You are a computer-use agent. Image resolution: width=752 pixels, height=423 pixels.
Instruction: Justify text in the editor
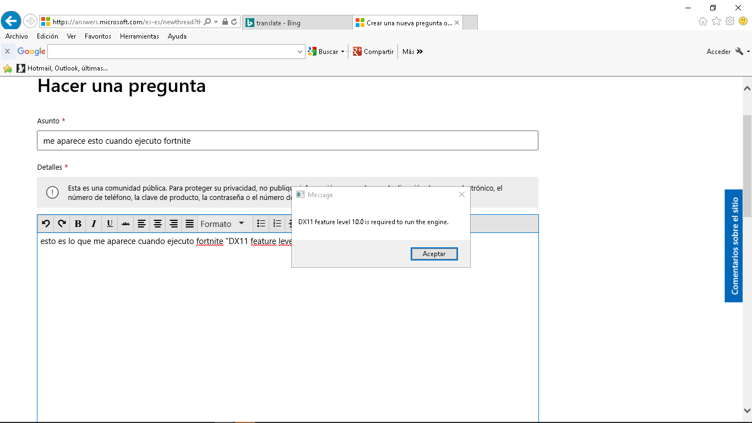189,224
